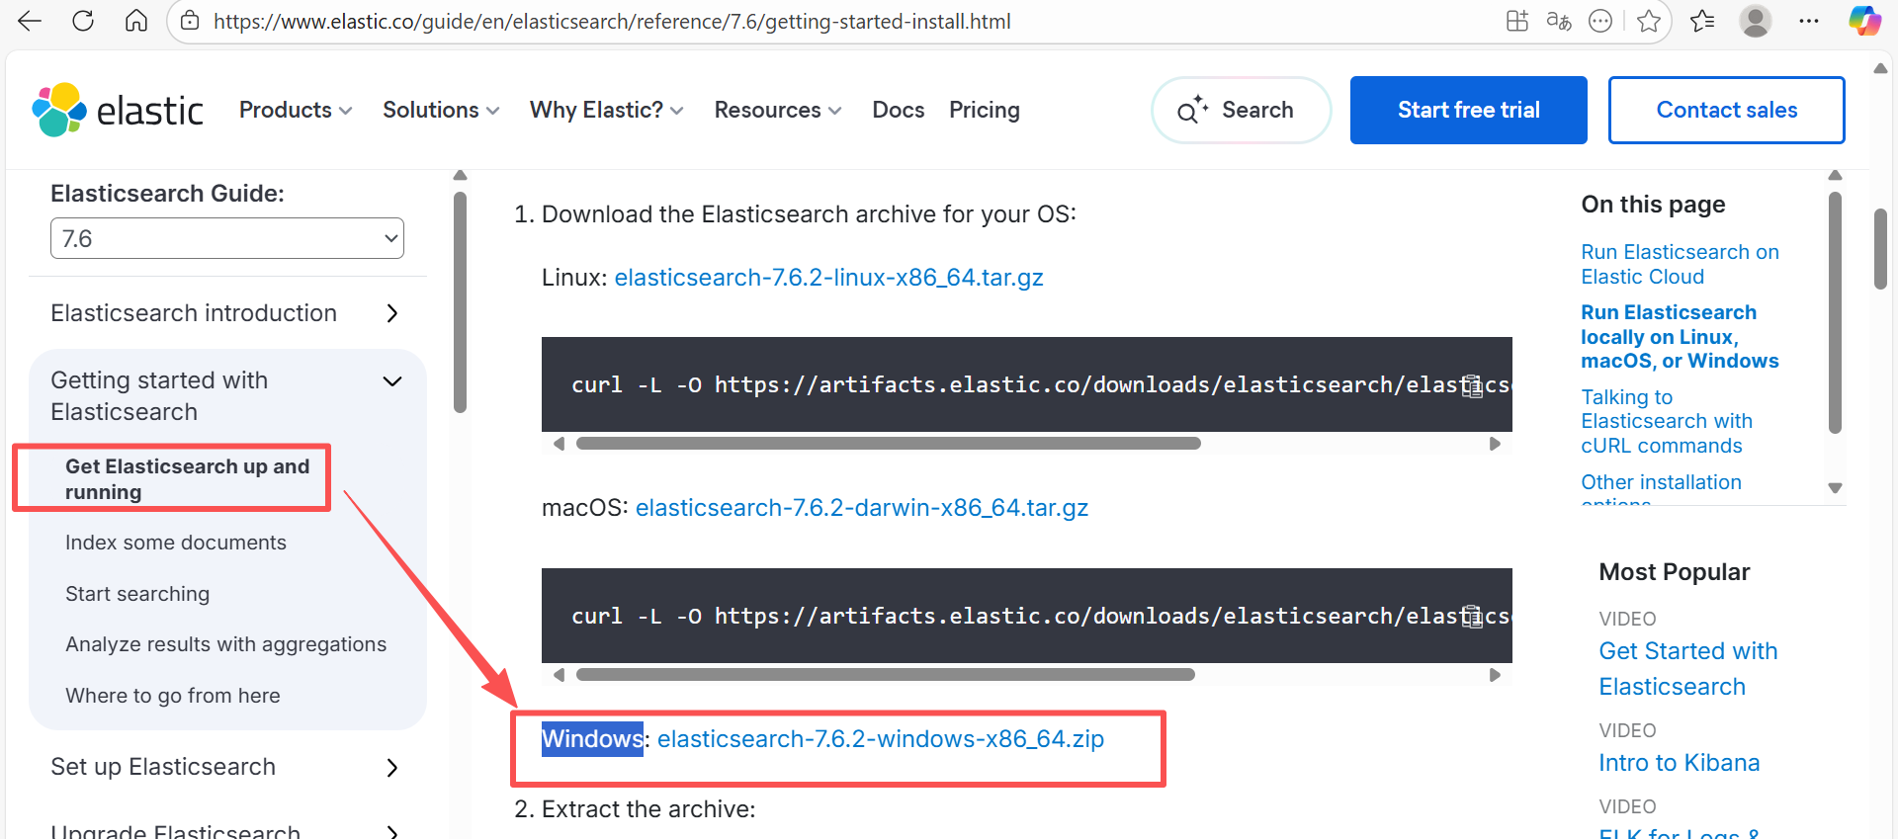
Task: Open the 7.6 version dropdown
Action: (227, 238)
